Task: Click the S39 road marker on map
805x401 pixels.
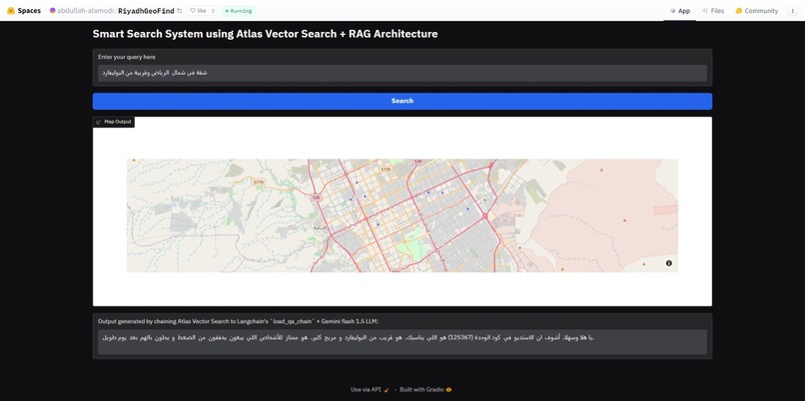Action: point(417,162)
